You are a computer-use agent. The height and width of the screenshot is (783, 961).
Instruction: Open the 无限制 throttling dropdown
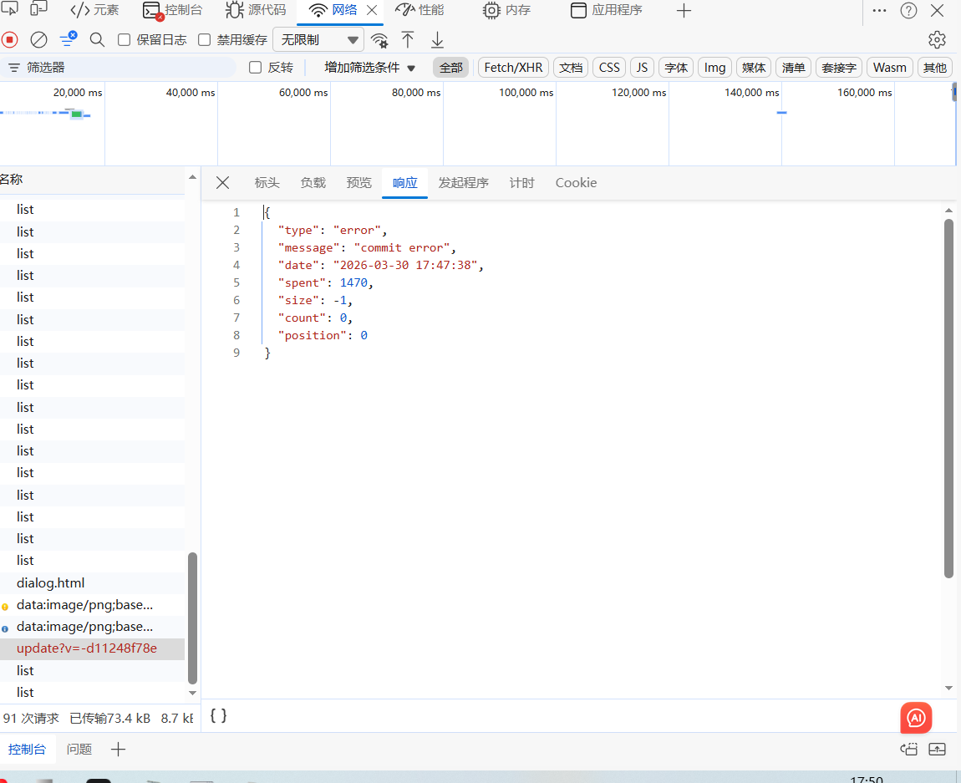(x=319, y=39)
